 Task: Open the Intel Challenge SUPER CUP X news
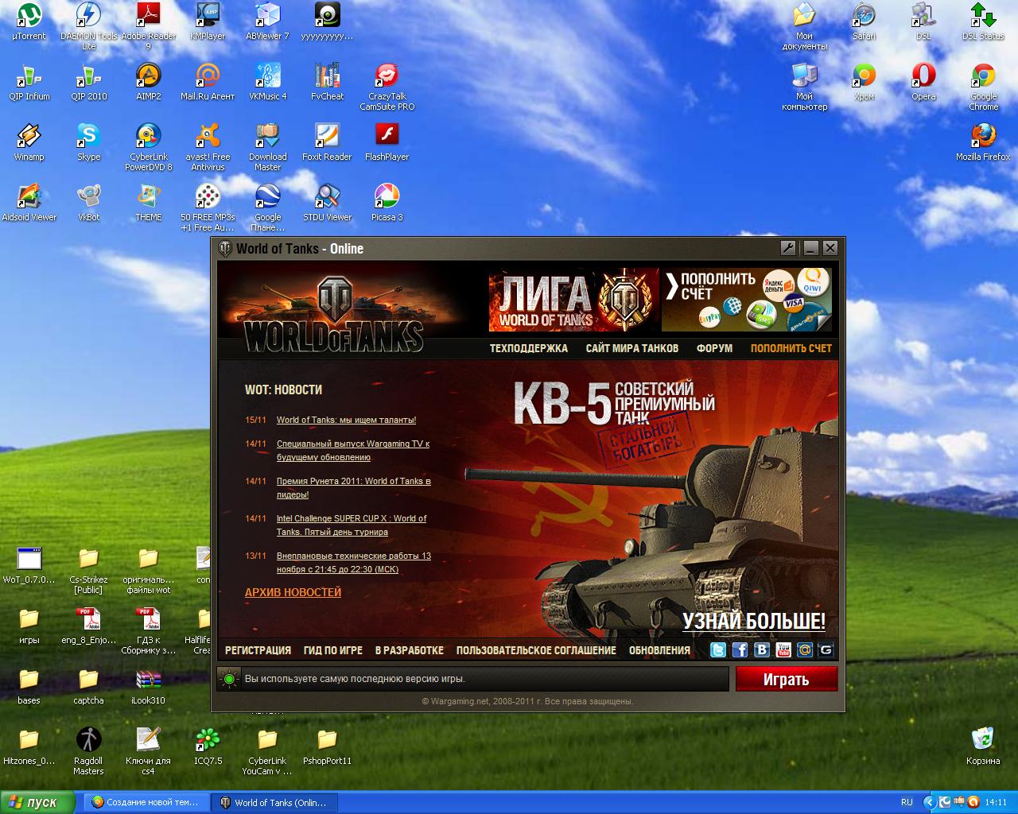coord(352,525)
